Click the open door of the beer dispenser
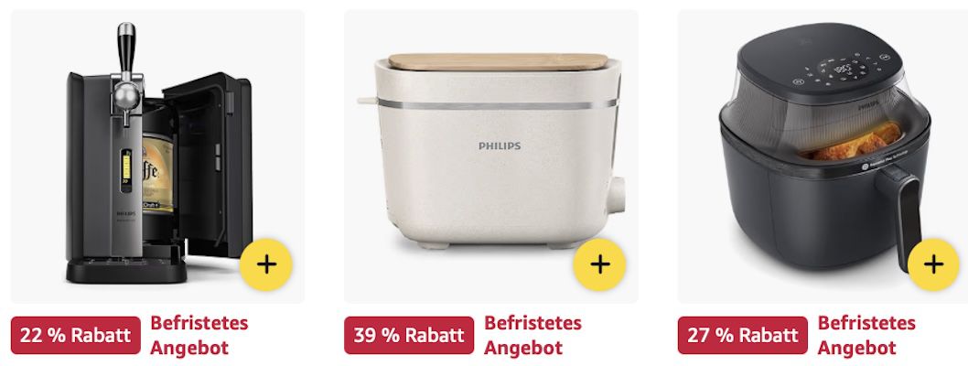Viewport: 968px width, 366px height. [210, 166]
